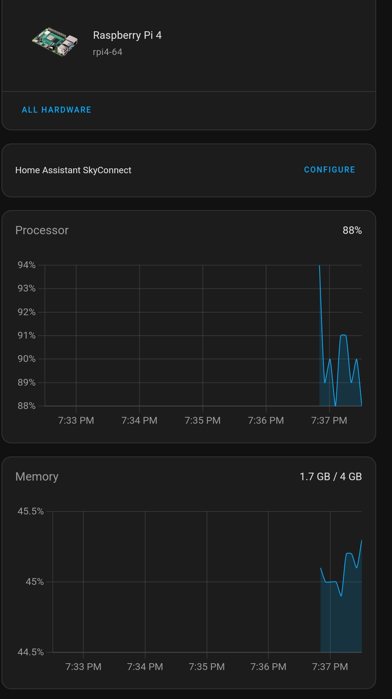Open ALL HARDWARE list
392x699 pixels.
coord(56,110)
